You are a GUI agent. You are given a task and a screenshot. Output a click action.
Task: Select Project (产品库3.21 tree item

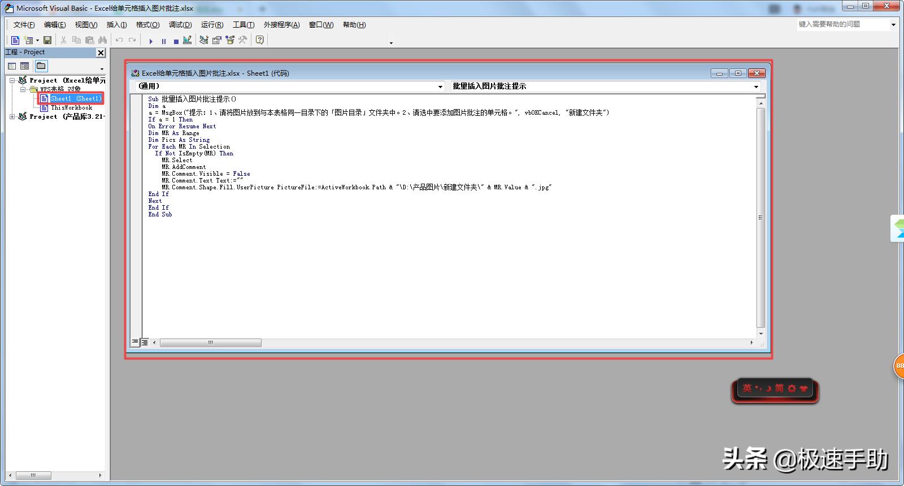coord(67,116)
